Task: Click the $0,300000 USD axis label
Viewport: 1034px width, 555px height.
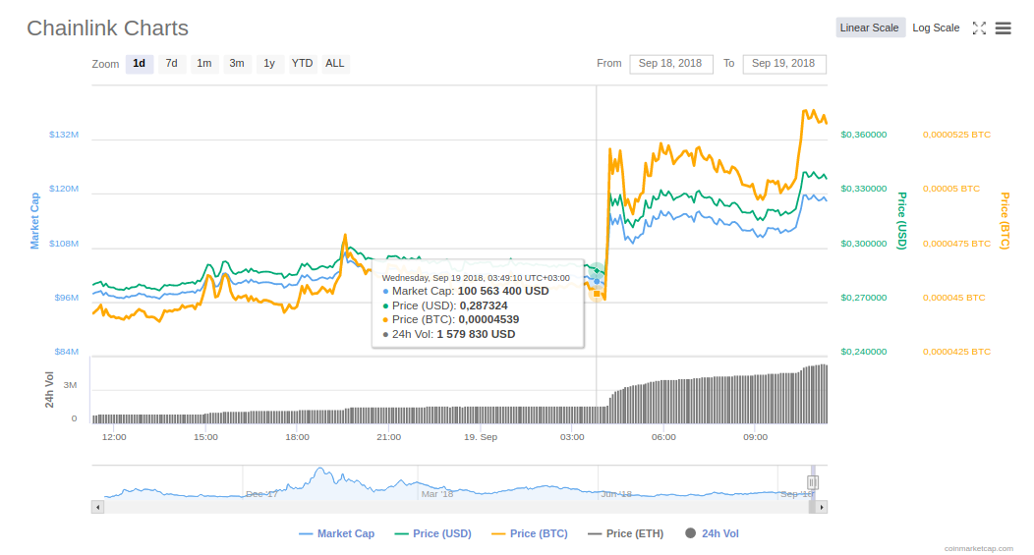Action: 864,244
